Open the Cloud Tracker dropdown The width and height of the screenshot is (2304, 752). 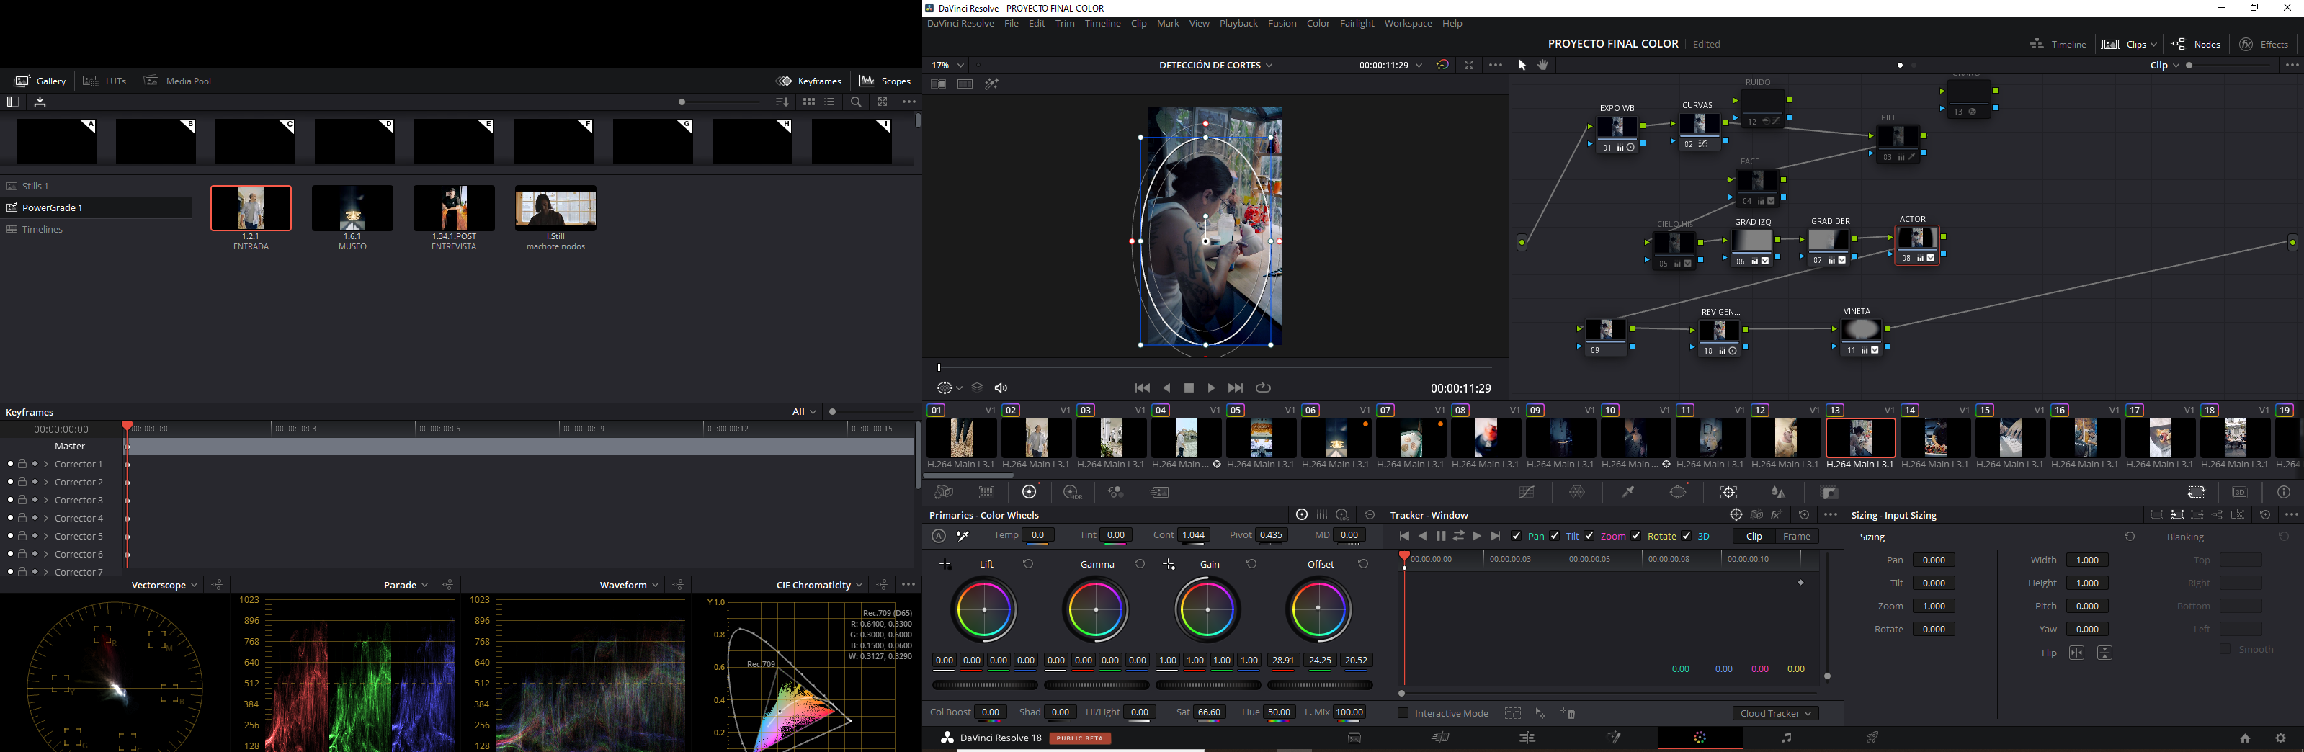pyautogui.click(x=1774, y=714)
